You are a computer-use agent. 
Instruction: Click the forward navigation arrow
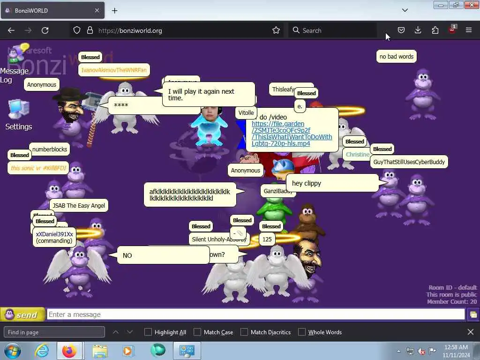pos(28,30)
